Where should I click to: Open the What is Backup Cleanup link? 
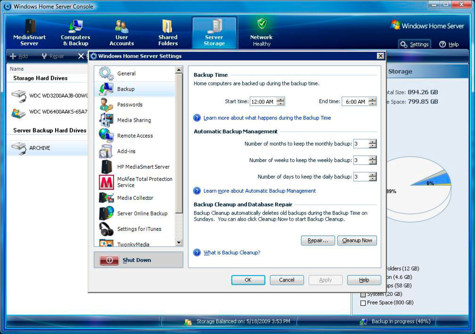click(232, 253)
